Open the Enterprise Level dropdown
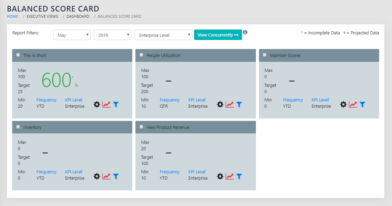The width and height of the screenshot is (392, 206). [x=163, y=35]
